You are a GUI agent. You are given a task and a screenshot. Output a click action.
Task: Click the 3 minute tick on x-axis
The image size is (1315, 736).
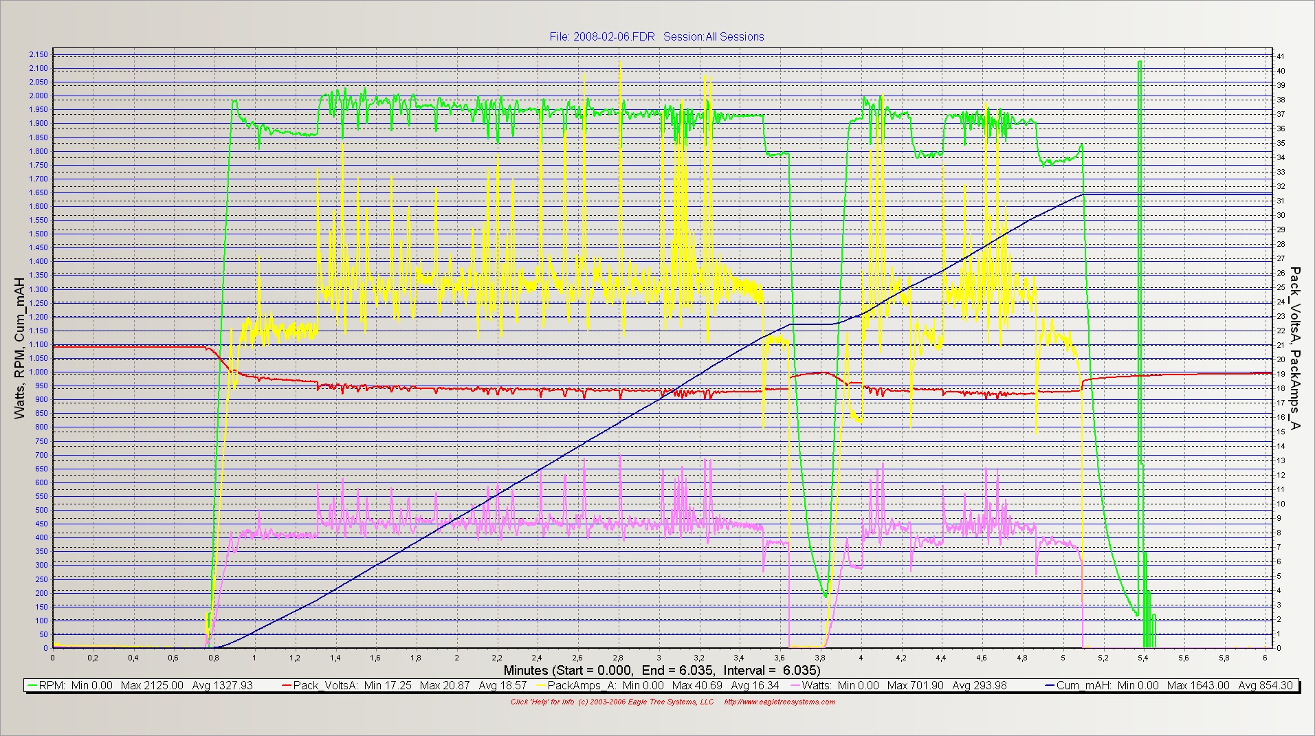[659, 657]
